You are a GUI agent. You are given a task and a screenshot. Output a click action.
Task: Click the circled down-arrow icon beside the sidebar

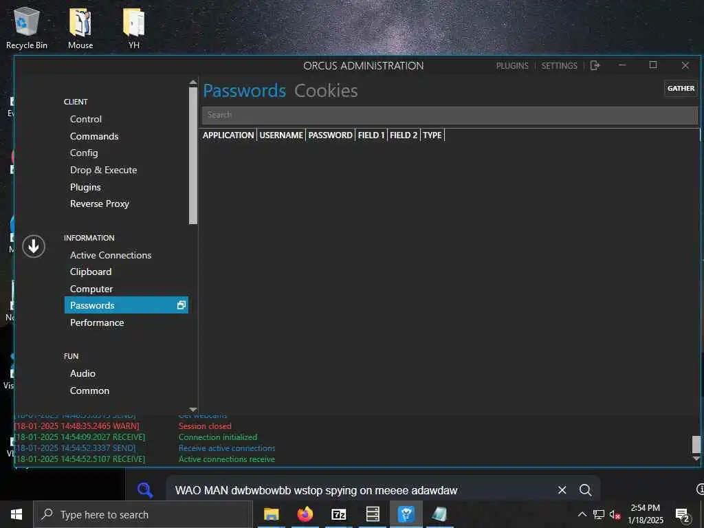[34, 246]
